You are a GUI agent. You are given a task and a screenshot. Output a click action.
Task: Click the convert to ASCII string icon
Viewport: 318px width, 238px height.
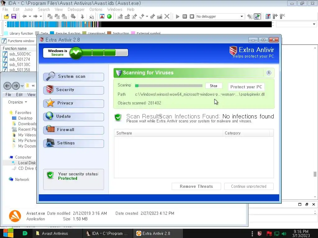tap(134, 16)
